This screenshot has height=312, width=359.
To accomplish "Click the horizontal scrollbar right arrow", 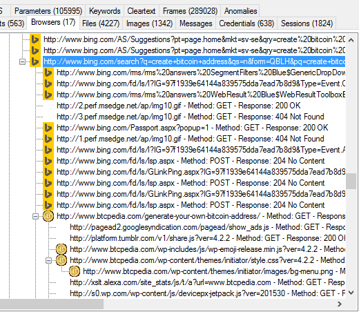I will pos(340,304).
